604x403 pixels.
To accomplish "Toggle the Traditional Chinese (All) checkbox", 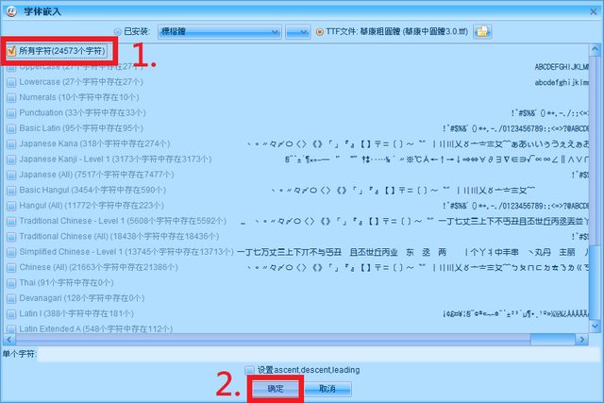I will (x=11, y=236).
